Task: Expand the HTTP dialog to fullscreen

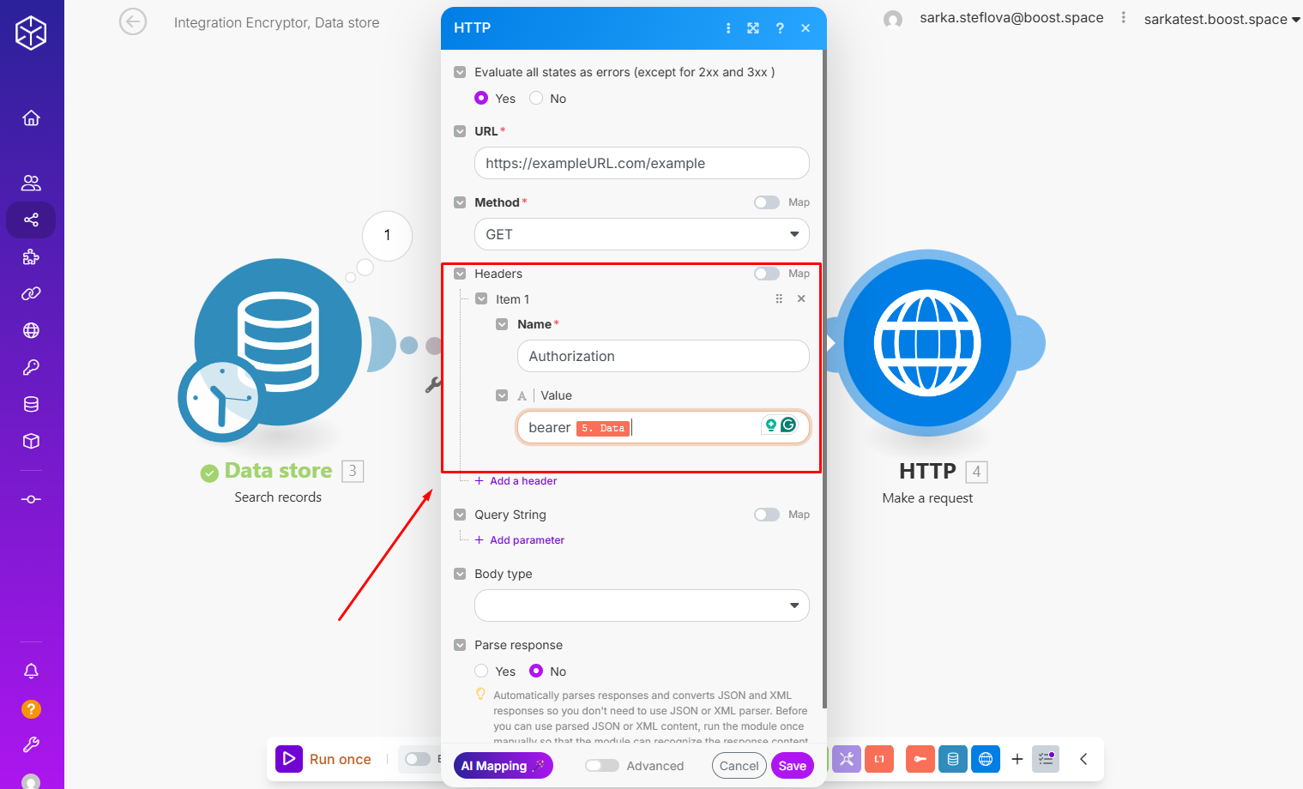Action: click(753, 28)
